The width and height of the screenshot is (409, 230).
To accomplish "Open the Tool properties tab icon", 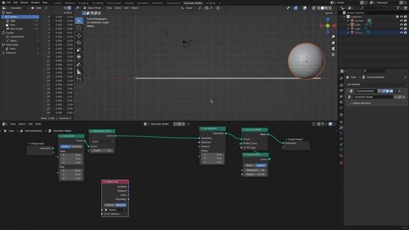I will (341, 78).
